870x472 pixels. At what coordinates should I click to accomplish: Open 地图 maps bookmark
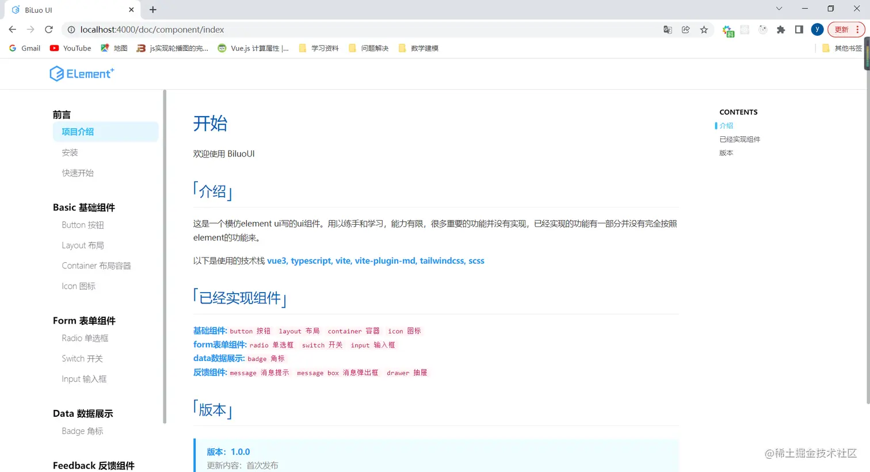(114, 48)
